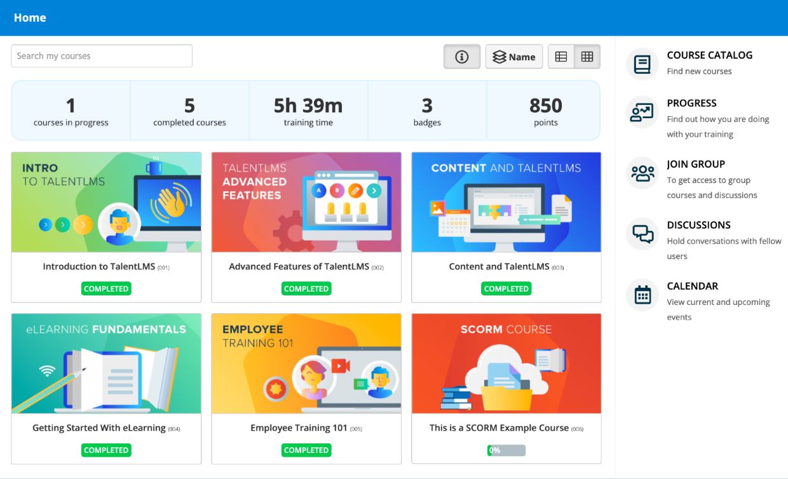788x479 pixels.
Task: Open the PROGRESS link
Action: 691,103
